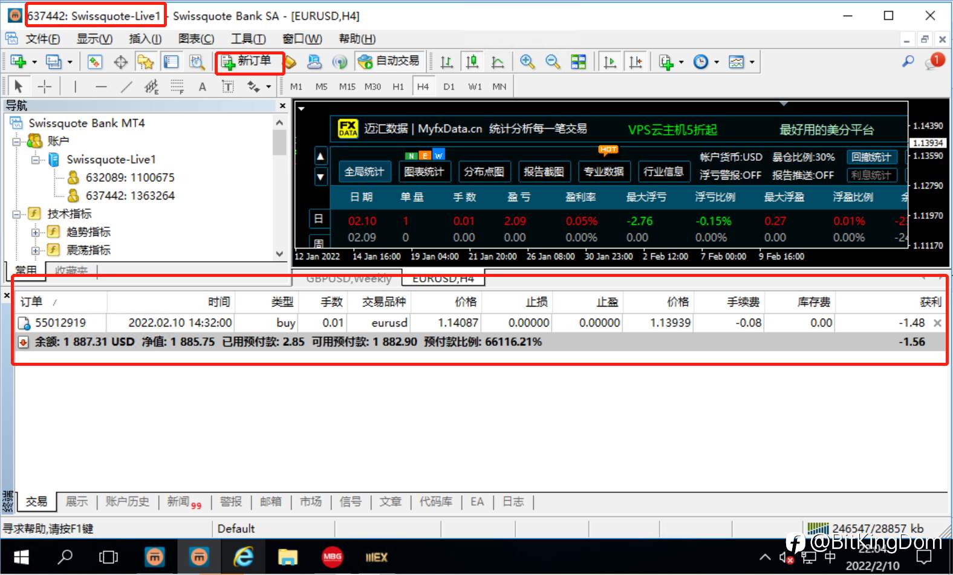953x575 pixels.
Task: Switch timeframe to M30
Action: click(x=372, y=86)
